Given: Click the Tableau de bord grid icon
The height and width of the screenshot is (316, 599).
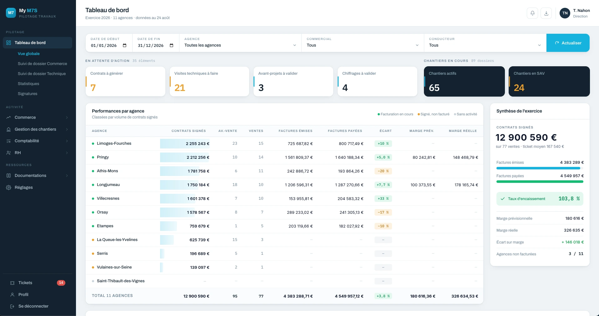Looking at the screenshot, I should pos(9,43).
